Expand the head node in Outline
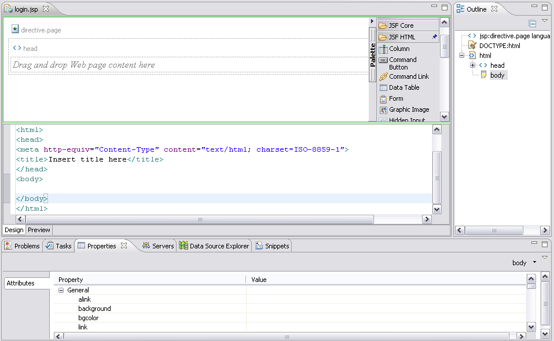The height and width of the screenshot is (341, 554). click(473, 65)
